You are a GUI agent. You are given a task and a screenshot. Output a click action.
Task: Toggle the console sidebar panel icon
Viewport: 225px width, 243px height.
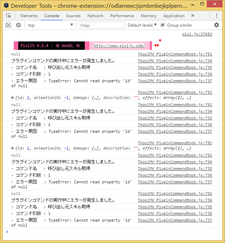point(8,25)
